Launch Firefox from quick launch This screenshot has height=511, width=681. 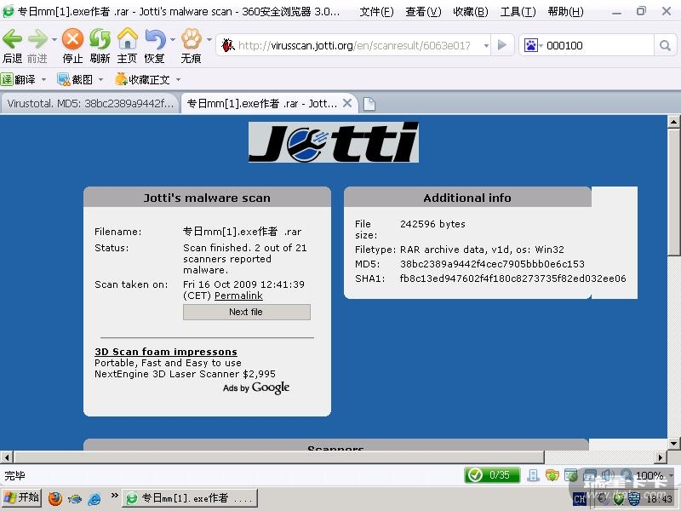55,498
